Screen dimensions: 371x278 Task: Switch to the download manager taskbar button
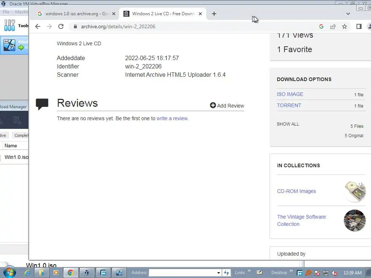[x=103, y=273]
